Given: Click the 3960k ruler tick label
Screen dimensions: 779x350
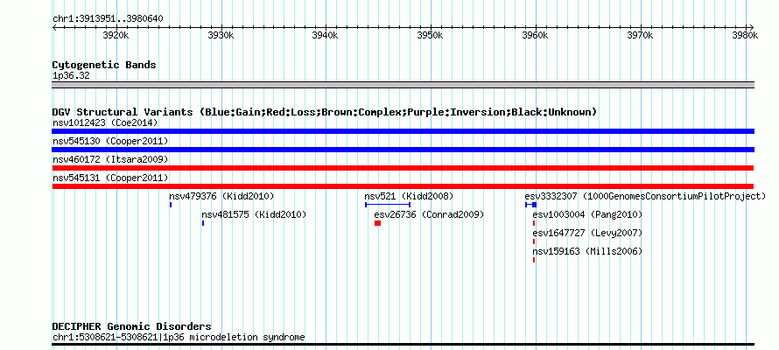Looking at the screenshot, I should pyautogui.click(x=535, y=36).
